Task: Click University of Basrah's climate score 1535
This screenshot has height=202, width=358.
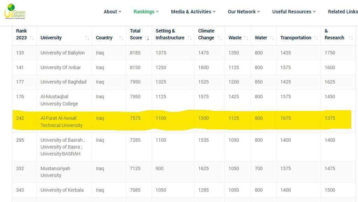Action: pos(203,140)
